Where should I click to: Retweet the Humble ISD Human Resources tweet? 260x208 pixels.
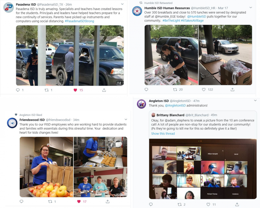[175, 89]
